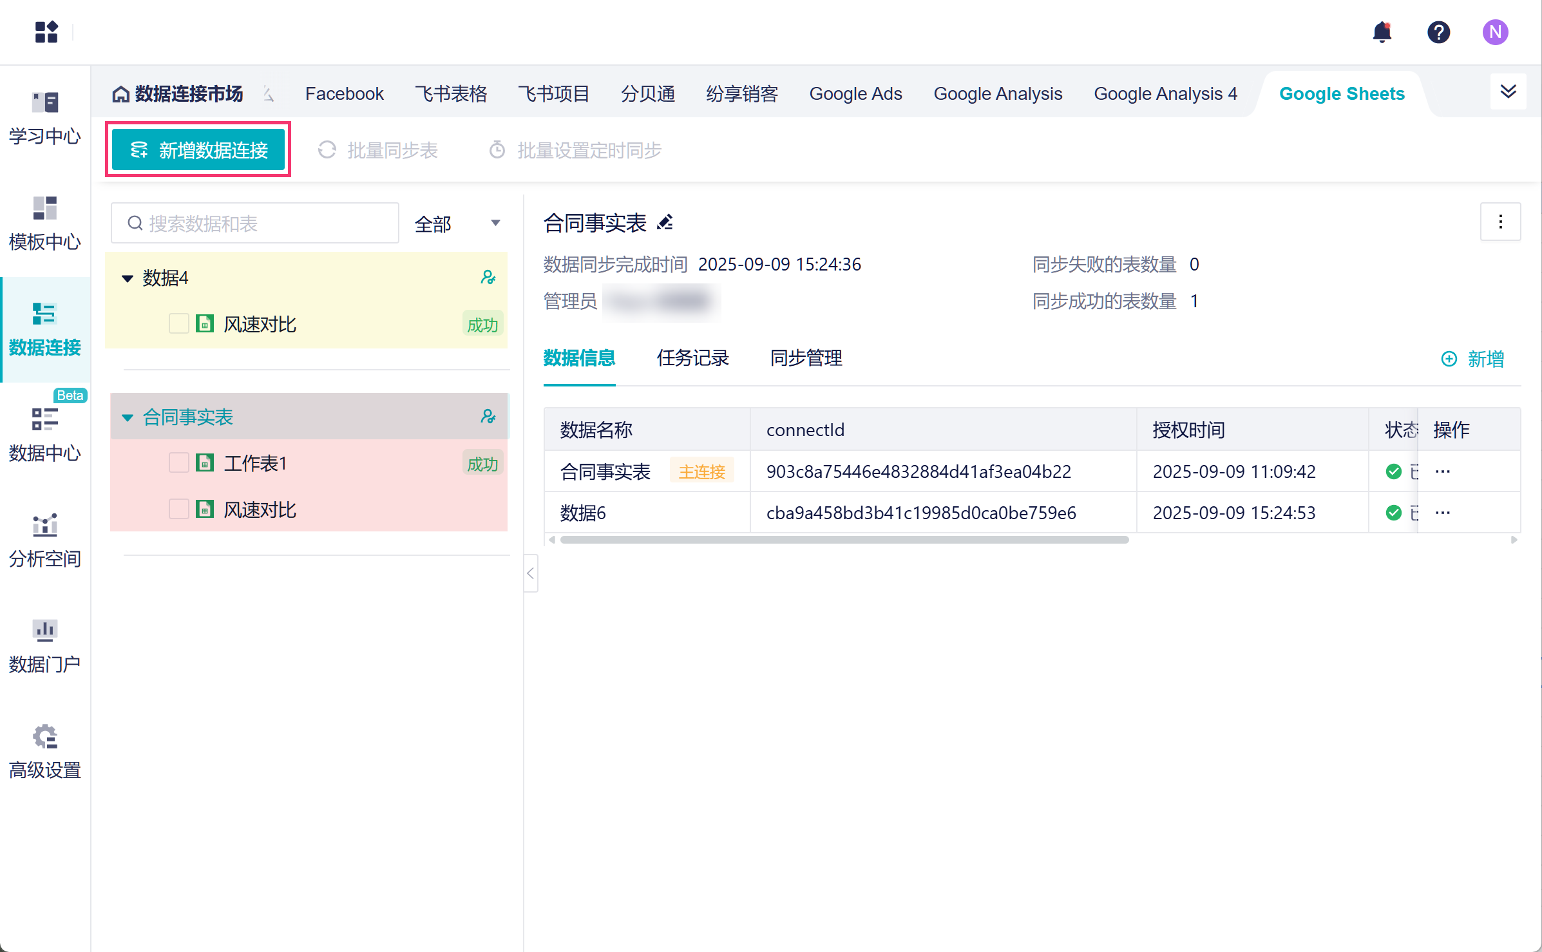
Task: Open the app grid logo icon
Action: coord(46,32)
